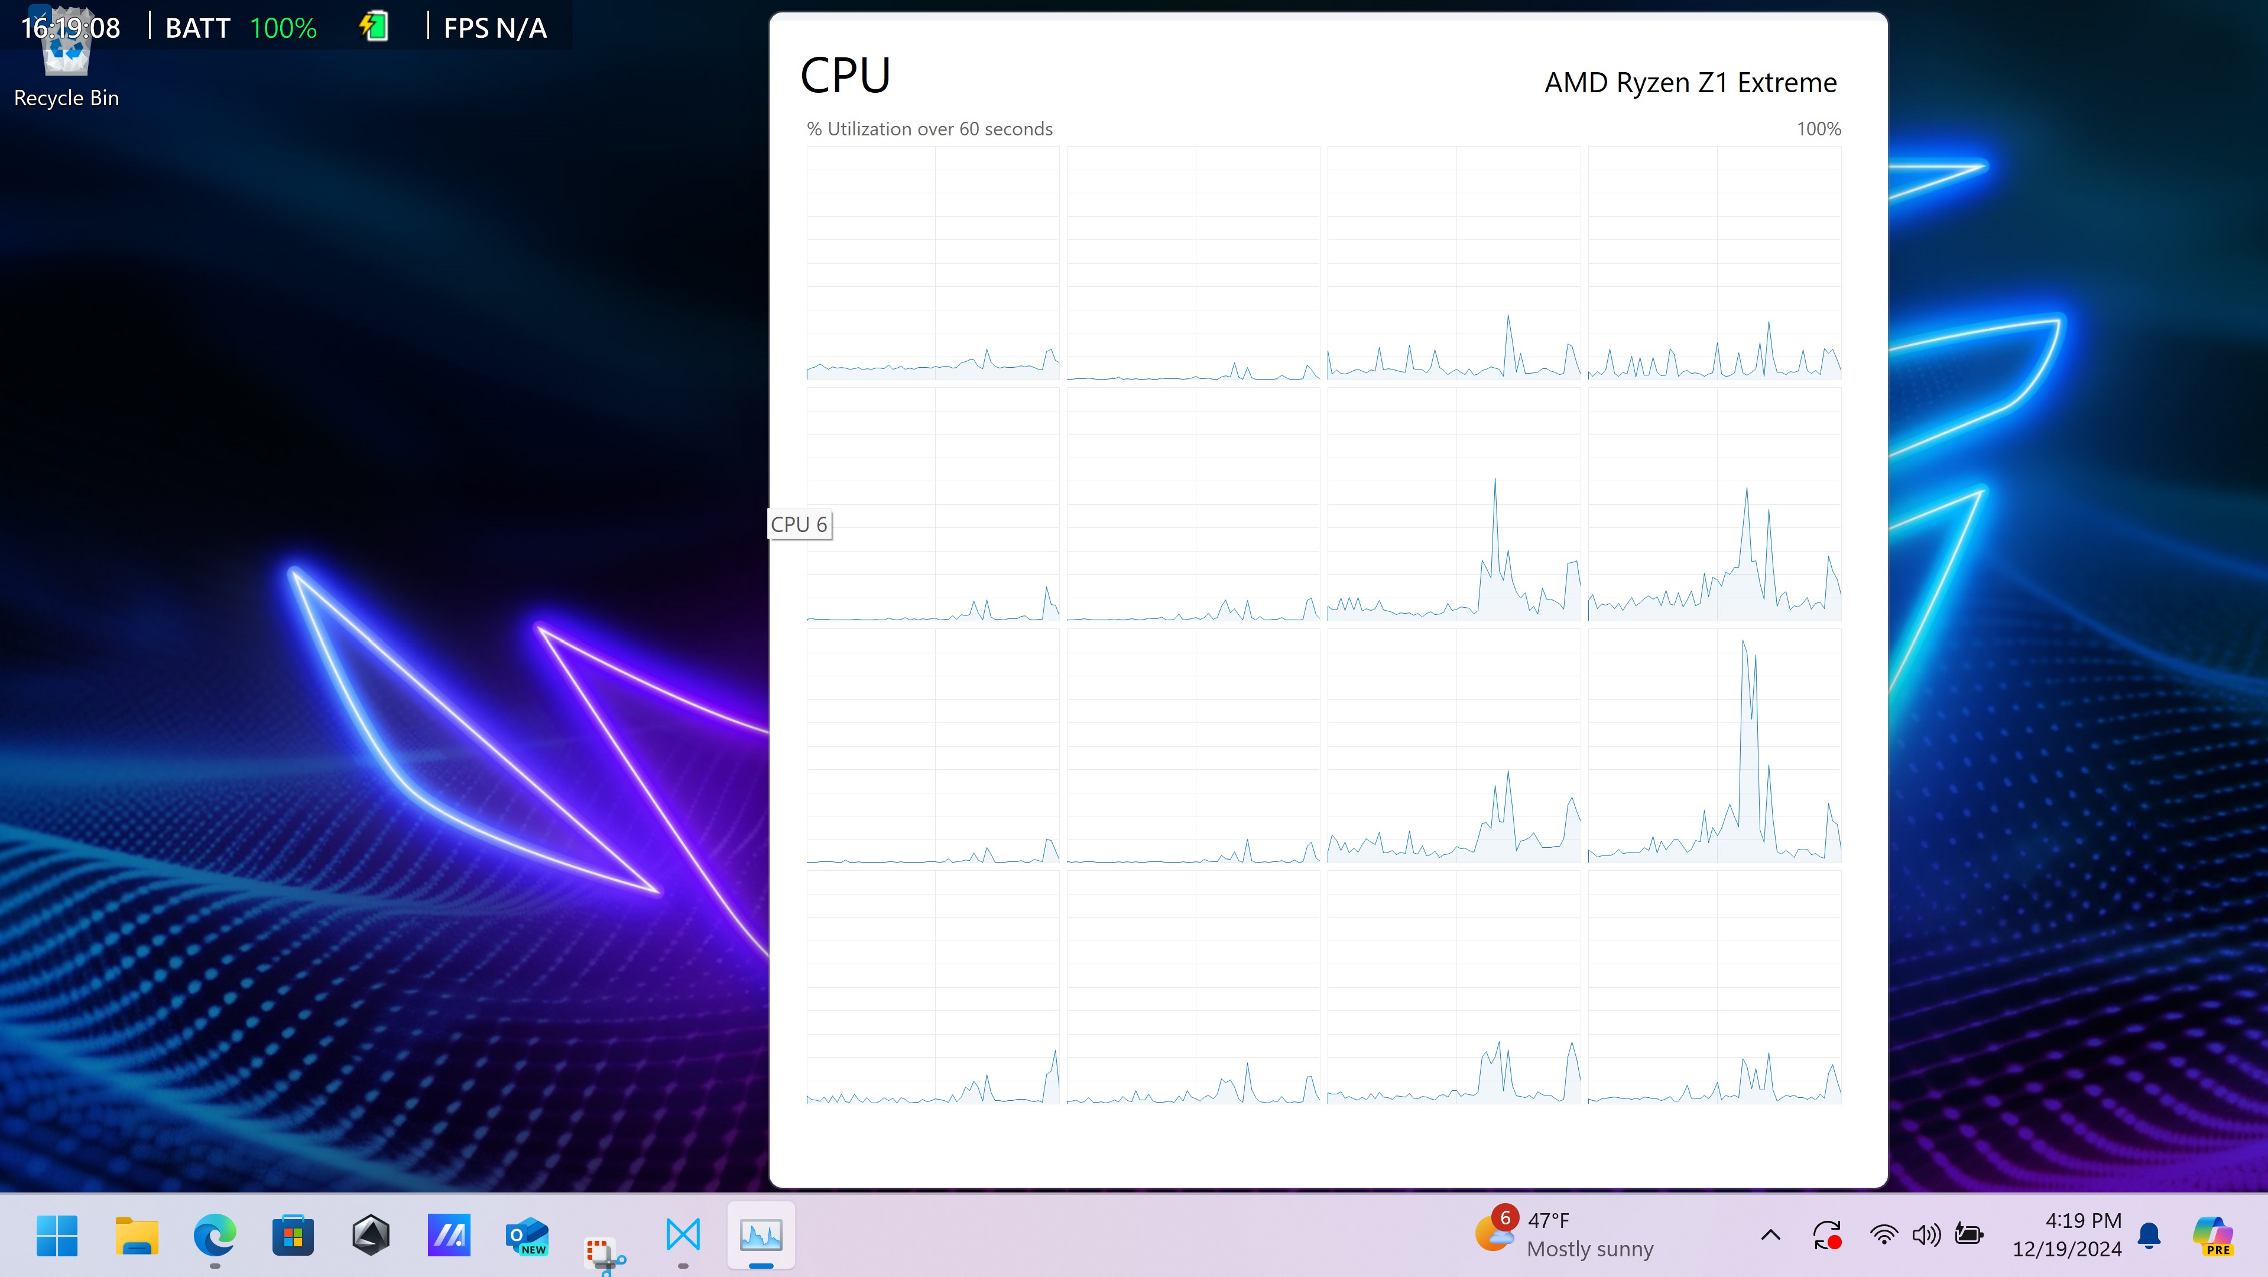
Task: Click the second CPU graph in second row
Action: click(x=1193, y=505)
